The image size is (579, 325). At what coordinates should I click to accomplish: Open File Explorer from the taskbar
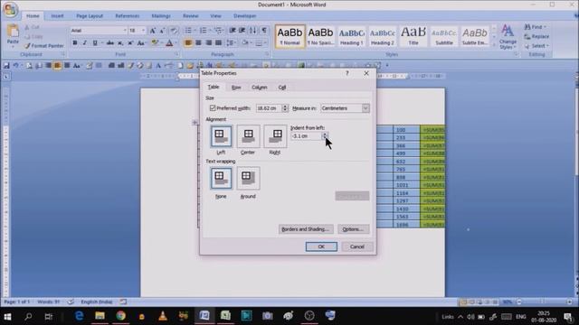(x=100, y=316)
